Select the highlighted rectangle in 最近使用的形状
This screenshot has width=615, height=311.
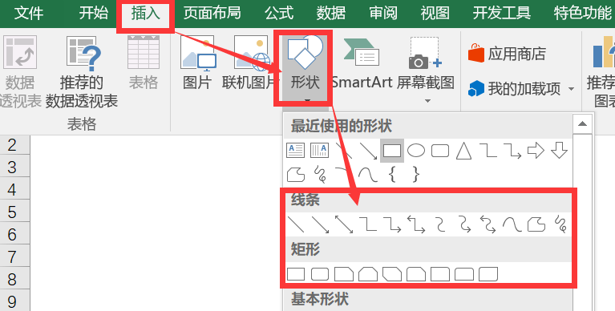pos(392,150)
